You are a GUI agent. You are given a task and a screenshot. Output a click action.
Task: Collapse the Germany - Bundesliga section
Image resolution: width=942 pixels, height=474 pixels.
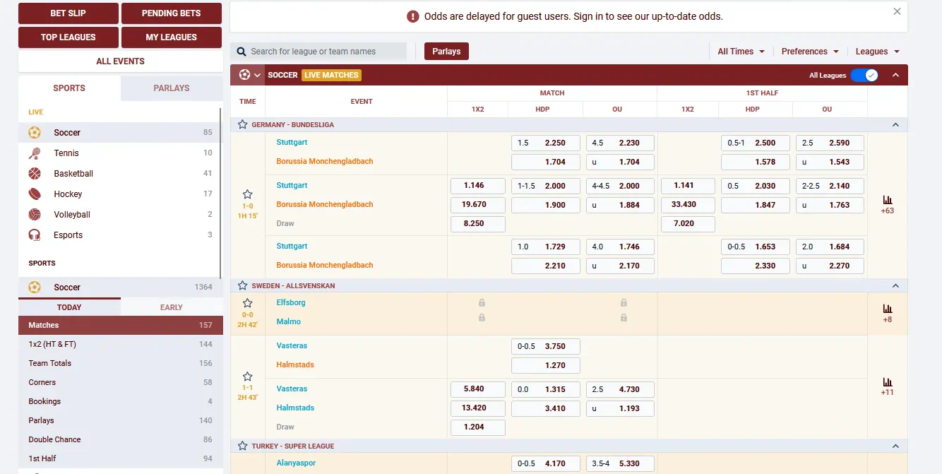895,125
